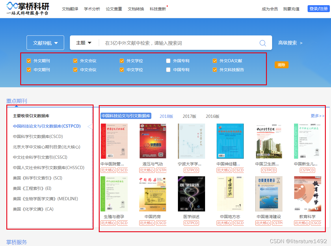Open the 中国卫生质量 journal cover
Viewport: 331px width, 246px height.
[269, 141]
